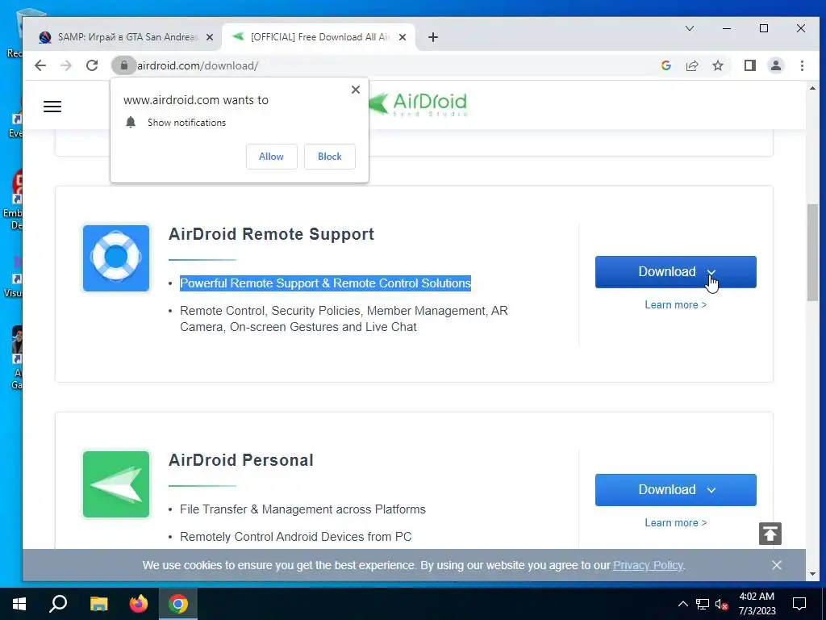
Task: Open site information lock icon
Action: click(x=123, y=65)
